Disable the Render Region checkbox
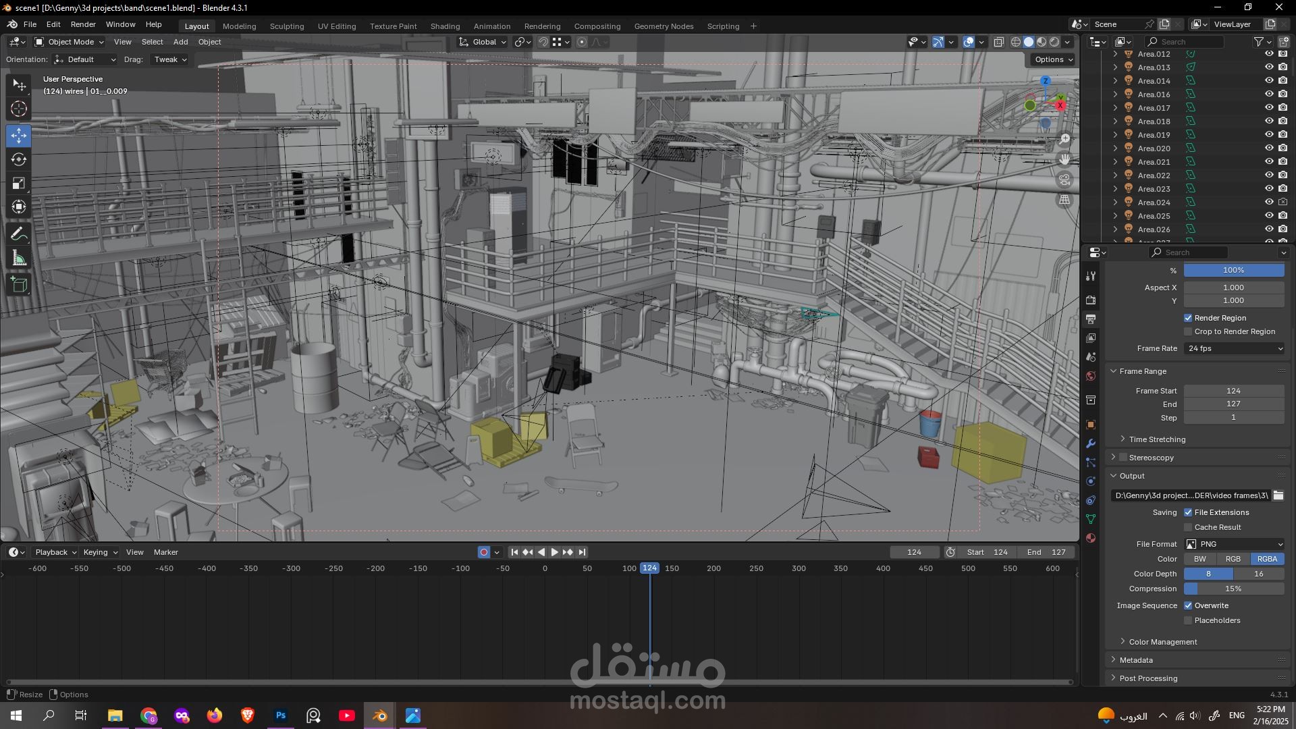Image resolution: width=1296 pixels, height=729 pixels. pos(1188,318)
